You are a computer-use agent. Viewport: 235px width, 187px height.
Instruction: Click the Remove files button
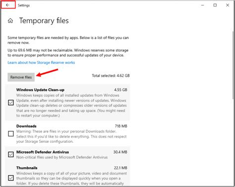(21, 77)
